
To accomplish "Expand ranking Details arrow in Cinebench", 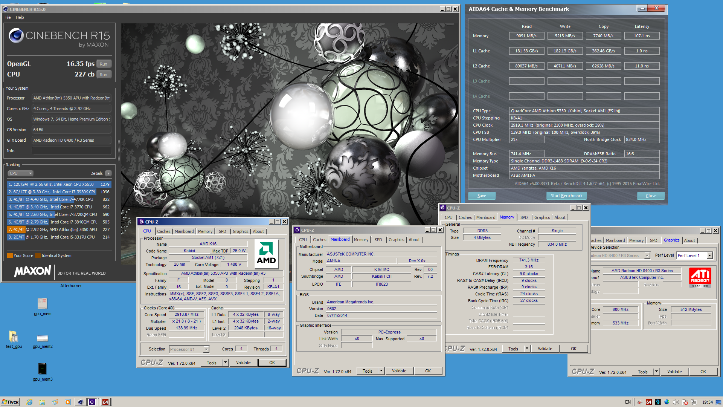I will pyautogui.click(x=108, y=173).
